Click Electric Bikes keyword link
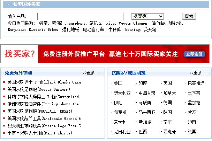 coord(43,29)
